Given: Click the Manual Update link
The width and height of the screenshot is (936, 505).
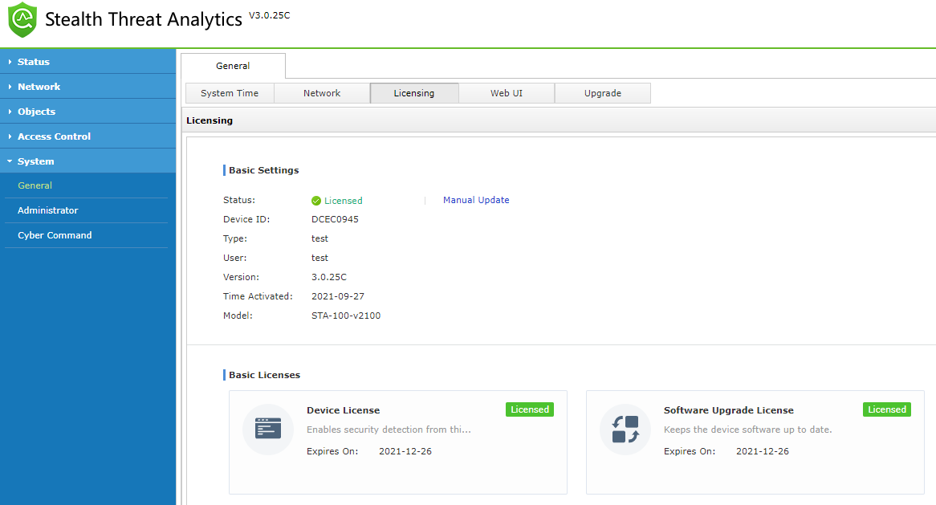Looking at the screenshot, I should point(476,200).
